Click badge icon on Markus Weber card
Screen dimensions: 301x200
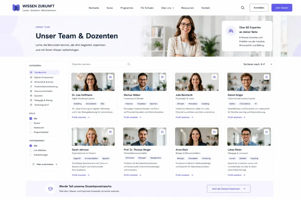[162, 77]
